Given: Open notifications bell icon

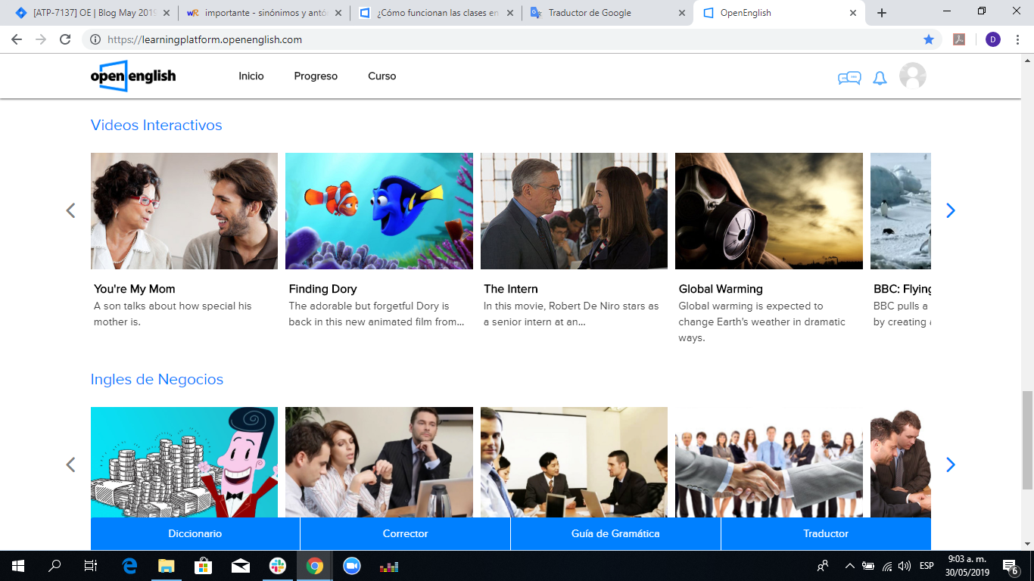Looking at the screenshot, I should click(x=880, y=78).
